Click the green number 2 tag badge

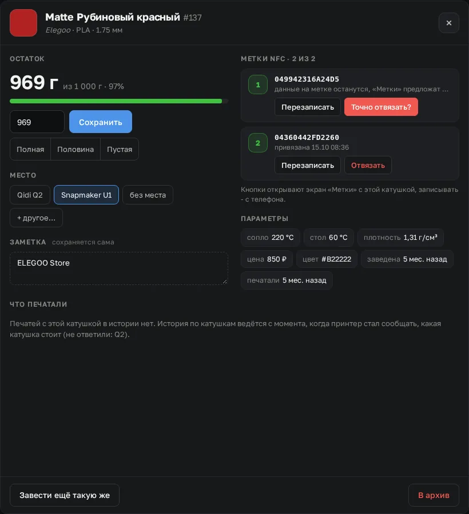click(x=258, y=143)
